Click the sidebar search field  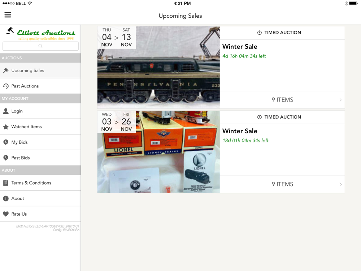40,46
